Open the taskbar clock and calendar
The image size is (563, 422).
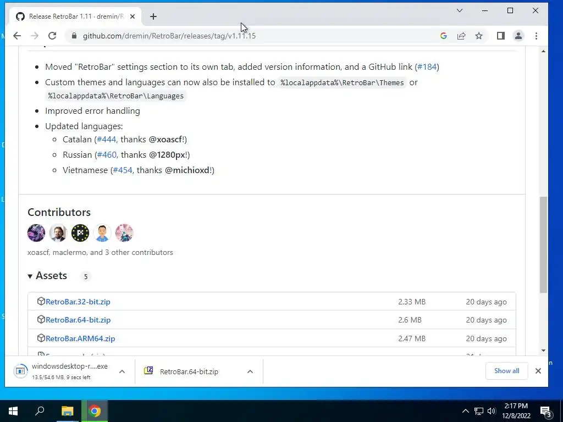[516, 411]
